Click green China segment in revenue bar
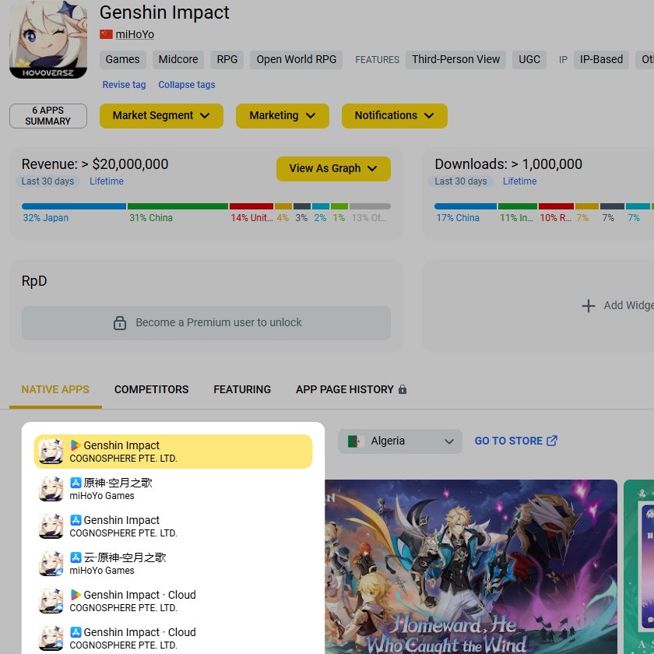This screenshot has height=654, width=654. pos(178,206)
